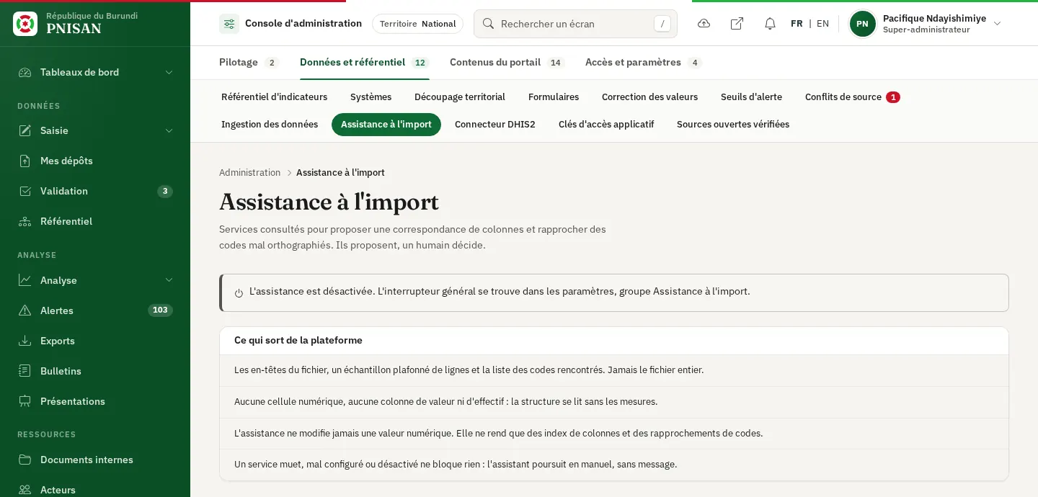Viewport: 1038px width, 497px height.
Task: Open Découpage territorial sub-tab
Action: point(460,97)
